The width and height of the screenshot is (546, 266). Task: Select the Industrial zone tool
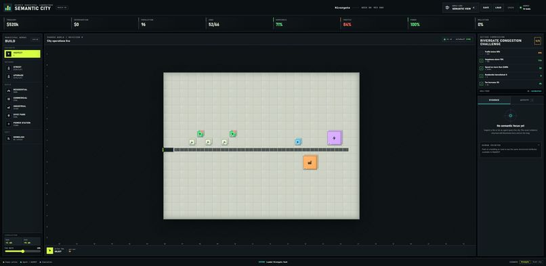point(22,107)
